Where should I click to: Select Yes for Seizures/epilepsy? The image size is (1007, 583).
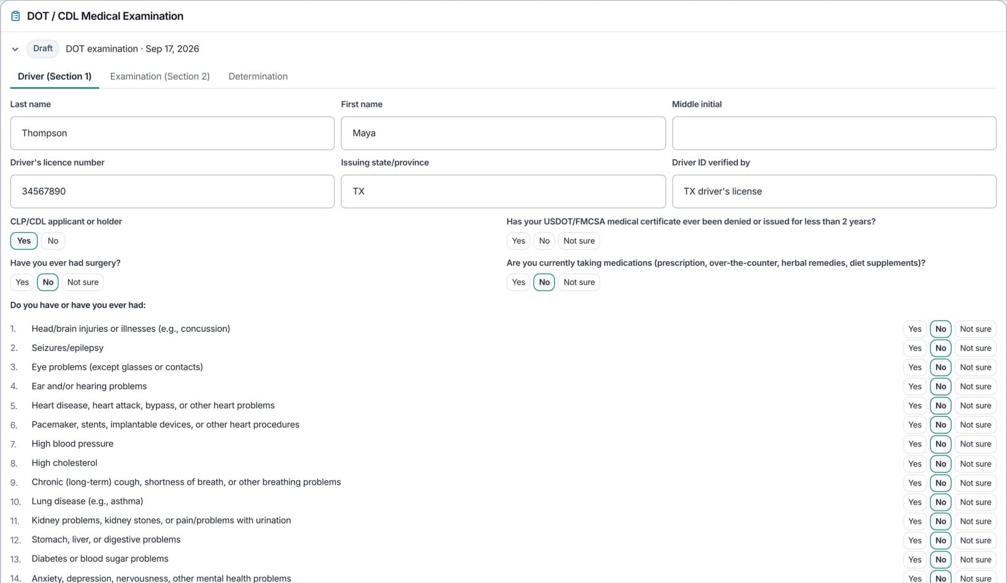click(x=915, y=348)
